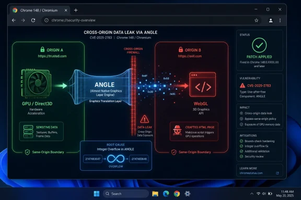
Task: Click Cross-origin data leak impact bullet
Action: tap(241, 113)
